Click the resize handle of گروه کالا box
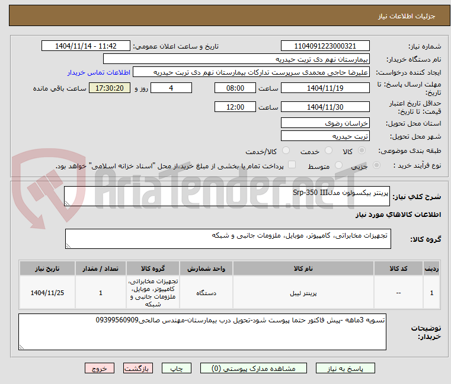This screenshot has height=384, width=451. pos(69,246)
